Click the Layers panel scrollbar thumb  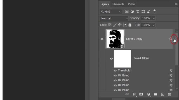(177, 49)
